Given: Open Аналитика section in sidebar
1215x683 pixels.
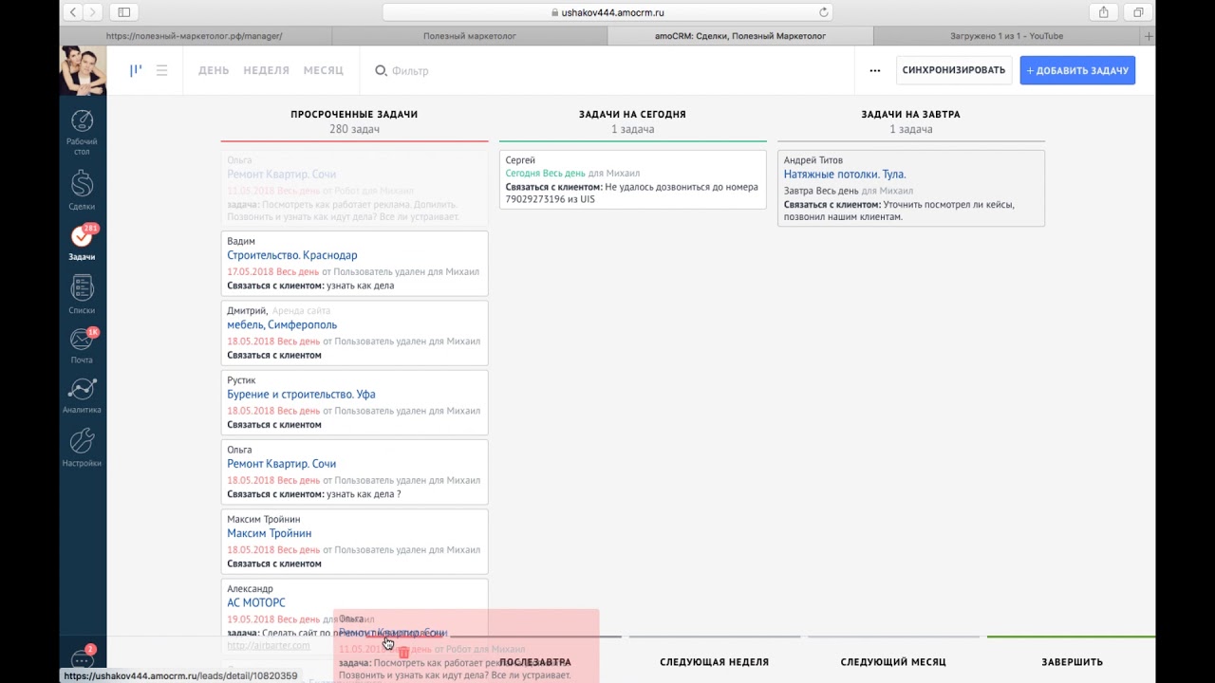Looking at the screenshot, I should click(x=82, y=396).
